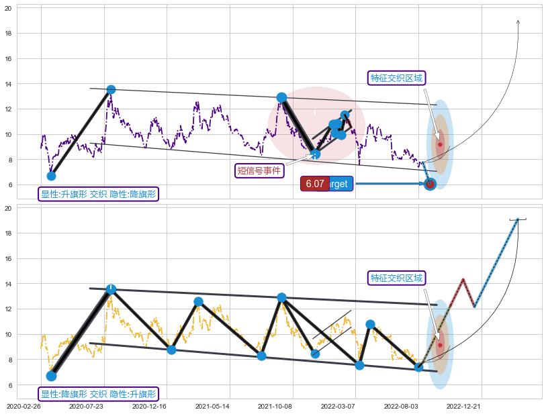Click 特征交织区域 label in bottom chart
This screenshot has width=546, height=414.
point(397,278)
